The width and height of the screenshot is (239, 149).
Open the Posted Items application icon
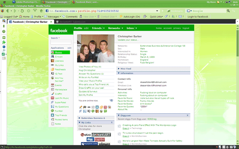[52, 119]
